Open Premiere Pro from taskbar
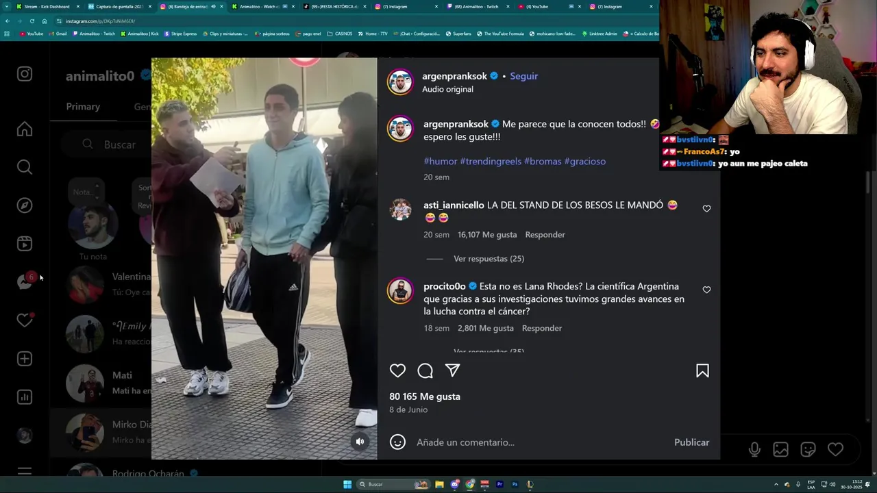877x493 pixels. tap(499, 484)
